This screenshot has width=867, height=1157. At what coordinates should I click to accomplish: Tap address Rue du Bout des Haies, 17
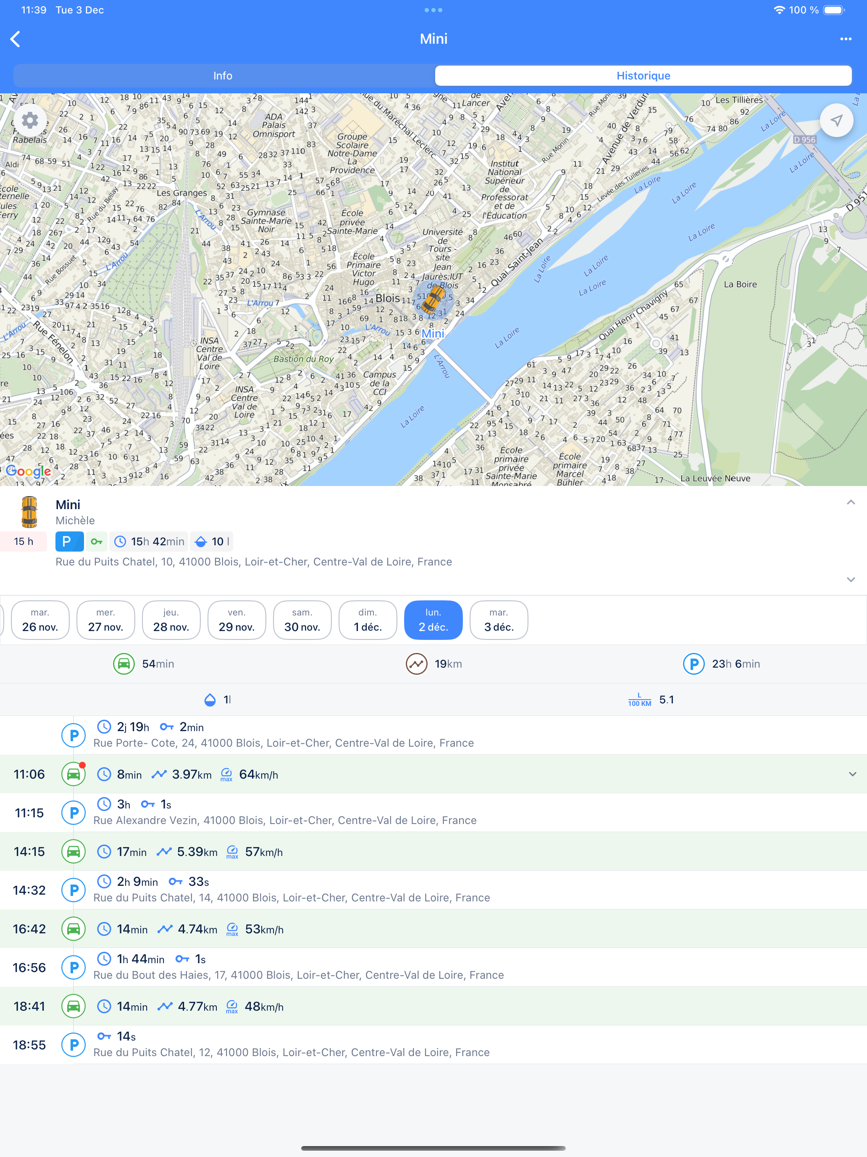(298, 975)
